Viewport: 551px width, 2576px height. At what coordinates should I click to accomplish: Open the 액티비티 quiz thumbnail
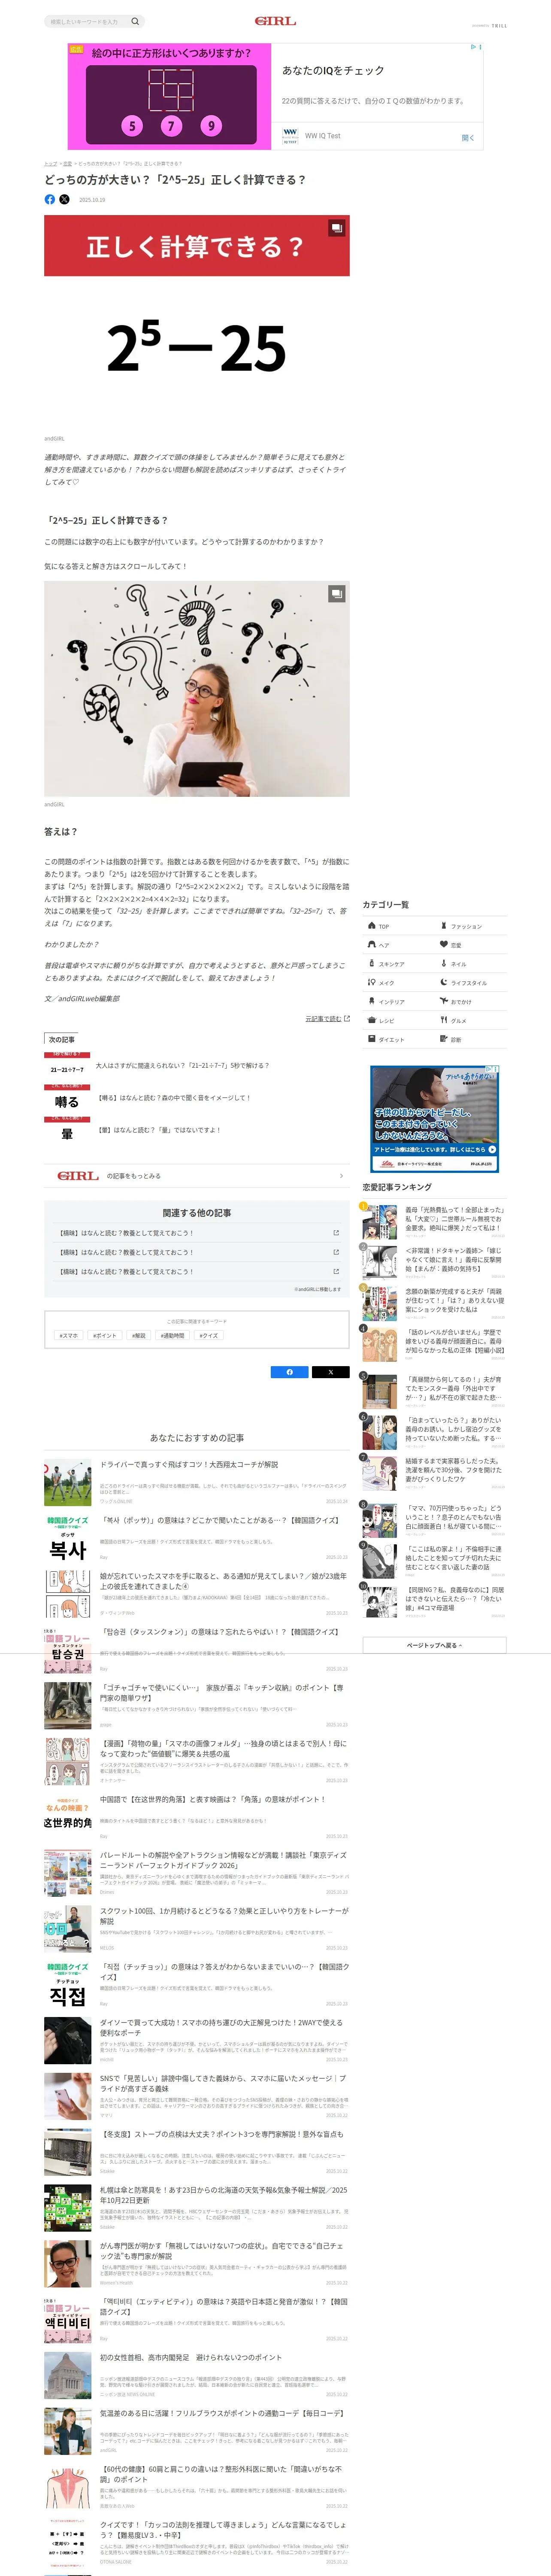67,2319
